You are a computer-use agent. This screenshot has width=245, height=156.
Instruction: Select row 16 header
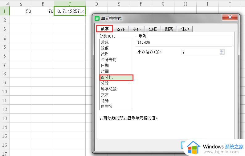click(x=5, y=145)
